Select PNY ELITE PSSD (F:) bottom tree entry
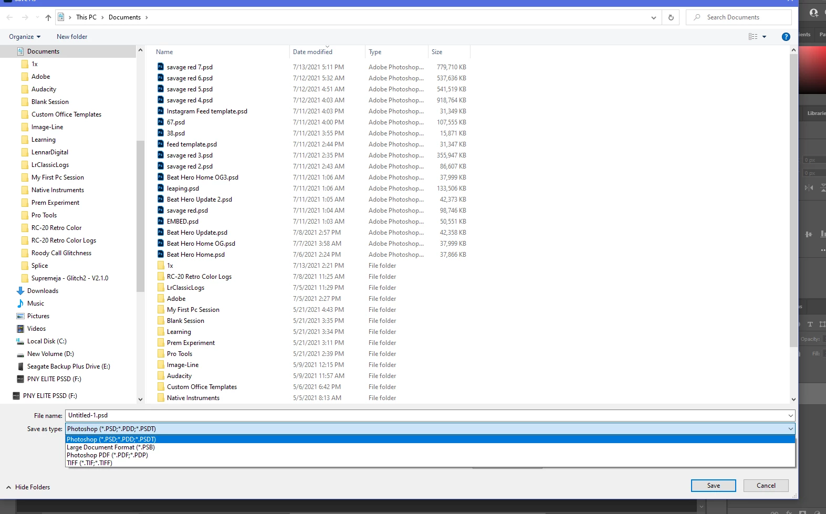826x514 pixels. click(x=50, y=396)
